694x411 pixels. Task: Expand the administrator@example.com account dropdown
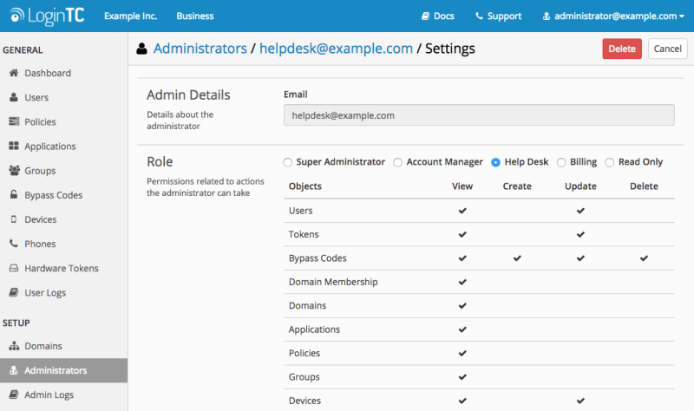click(x=613, y=16)
